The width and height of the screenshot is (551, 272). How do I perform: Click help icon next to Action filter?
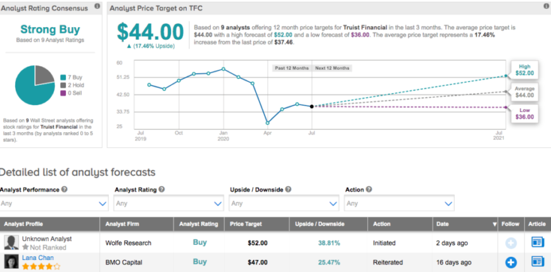click(369, 189)
